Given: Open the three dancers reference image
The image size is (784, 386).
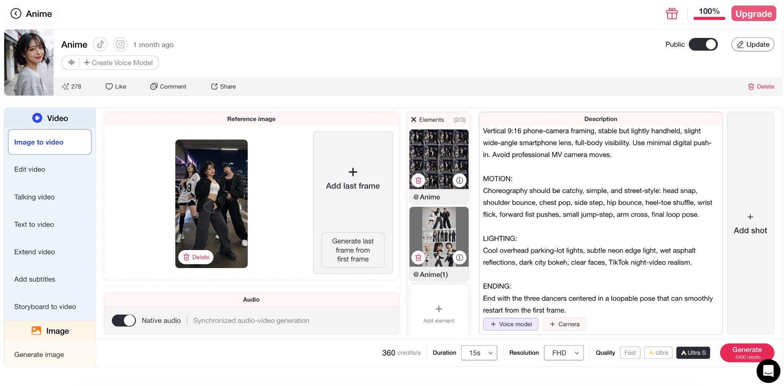Looking at the screenshot, I should 211,203.
